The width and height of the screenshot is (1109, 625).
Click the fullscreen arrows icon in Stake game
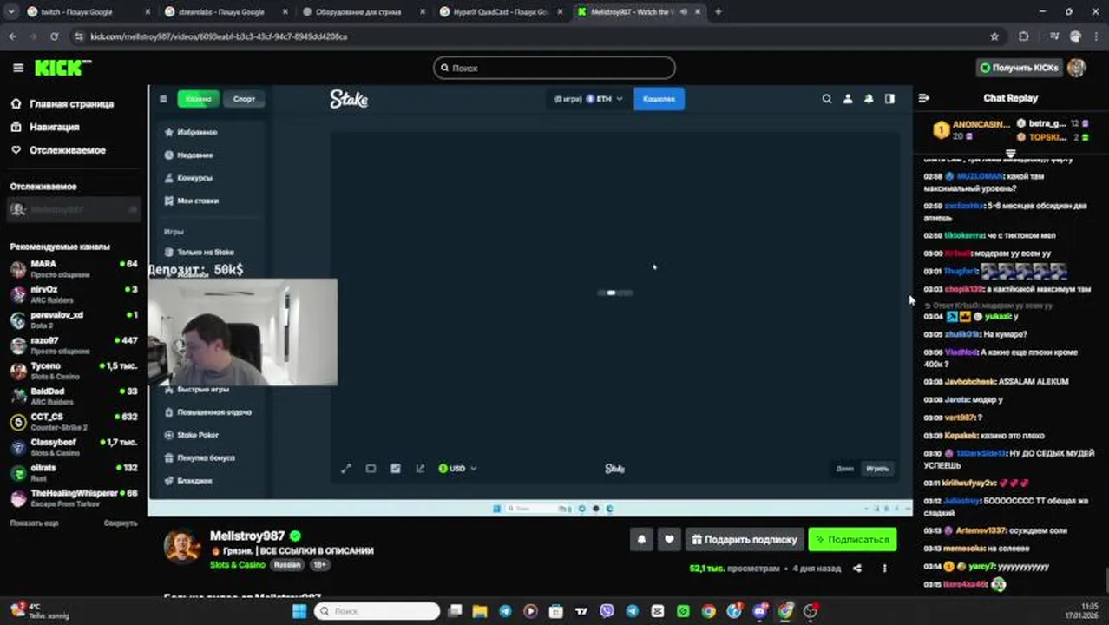click(346, 469)
